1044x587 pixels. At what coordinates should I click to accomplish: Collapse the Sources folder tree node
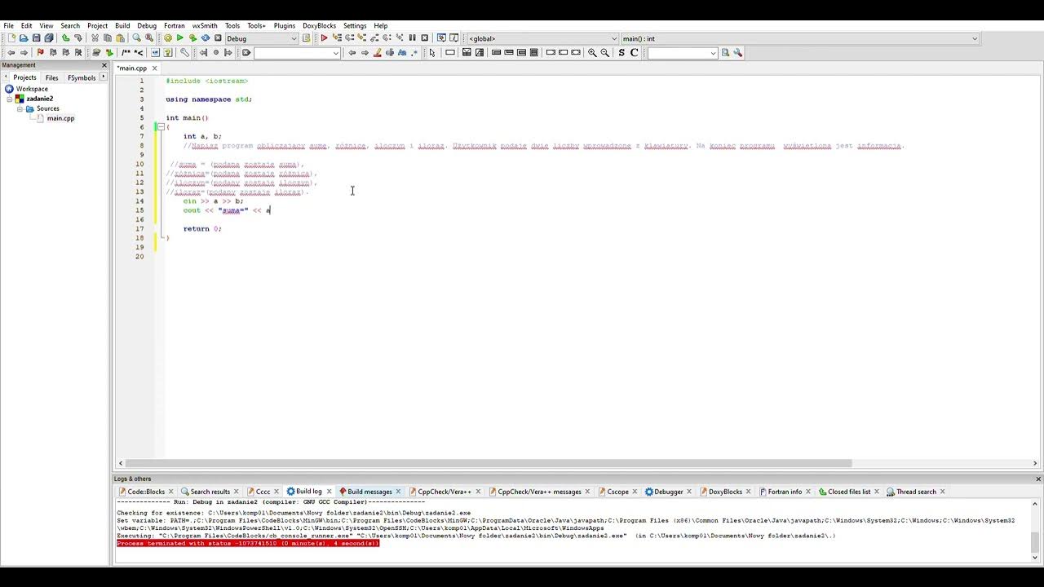[x=20, y=108]
